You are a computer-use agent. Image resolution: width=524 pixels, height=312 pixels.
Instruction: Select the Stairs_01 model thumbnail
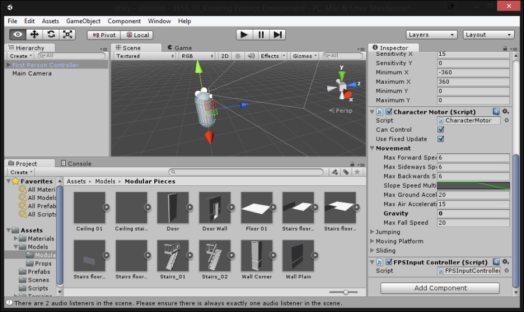pyautogui.click(x=173, y=256)
